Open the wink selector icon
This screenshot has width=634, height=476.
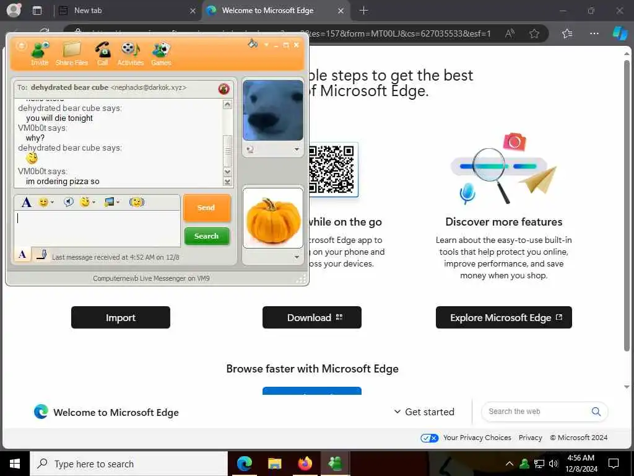pos(85,201)
